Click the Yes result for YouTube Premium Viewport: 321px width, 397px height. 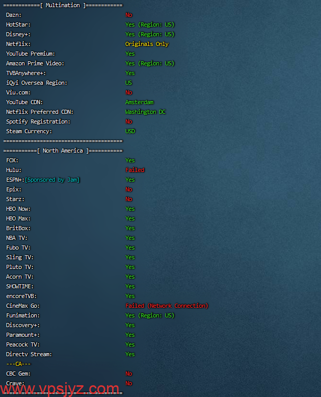(130, 54)
